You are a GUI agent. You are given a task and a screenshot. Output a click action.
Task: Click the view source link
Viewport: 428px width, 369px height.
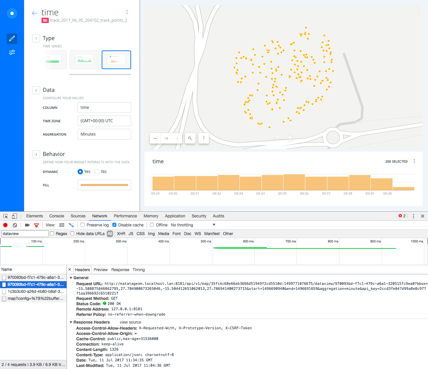tap(130, 322)
